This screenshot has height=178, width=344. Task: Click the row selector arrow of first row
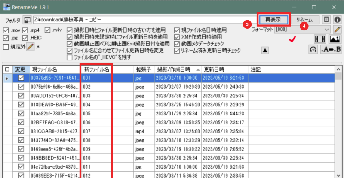[x=6, y=78]
